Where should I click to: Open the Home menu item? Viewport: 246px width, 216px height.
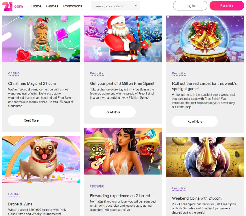click(x=36, y=6)
